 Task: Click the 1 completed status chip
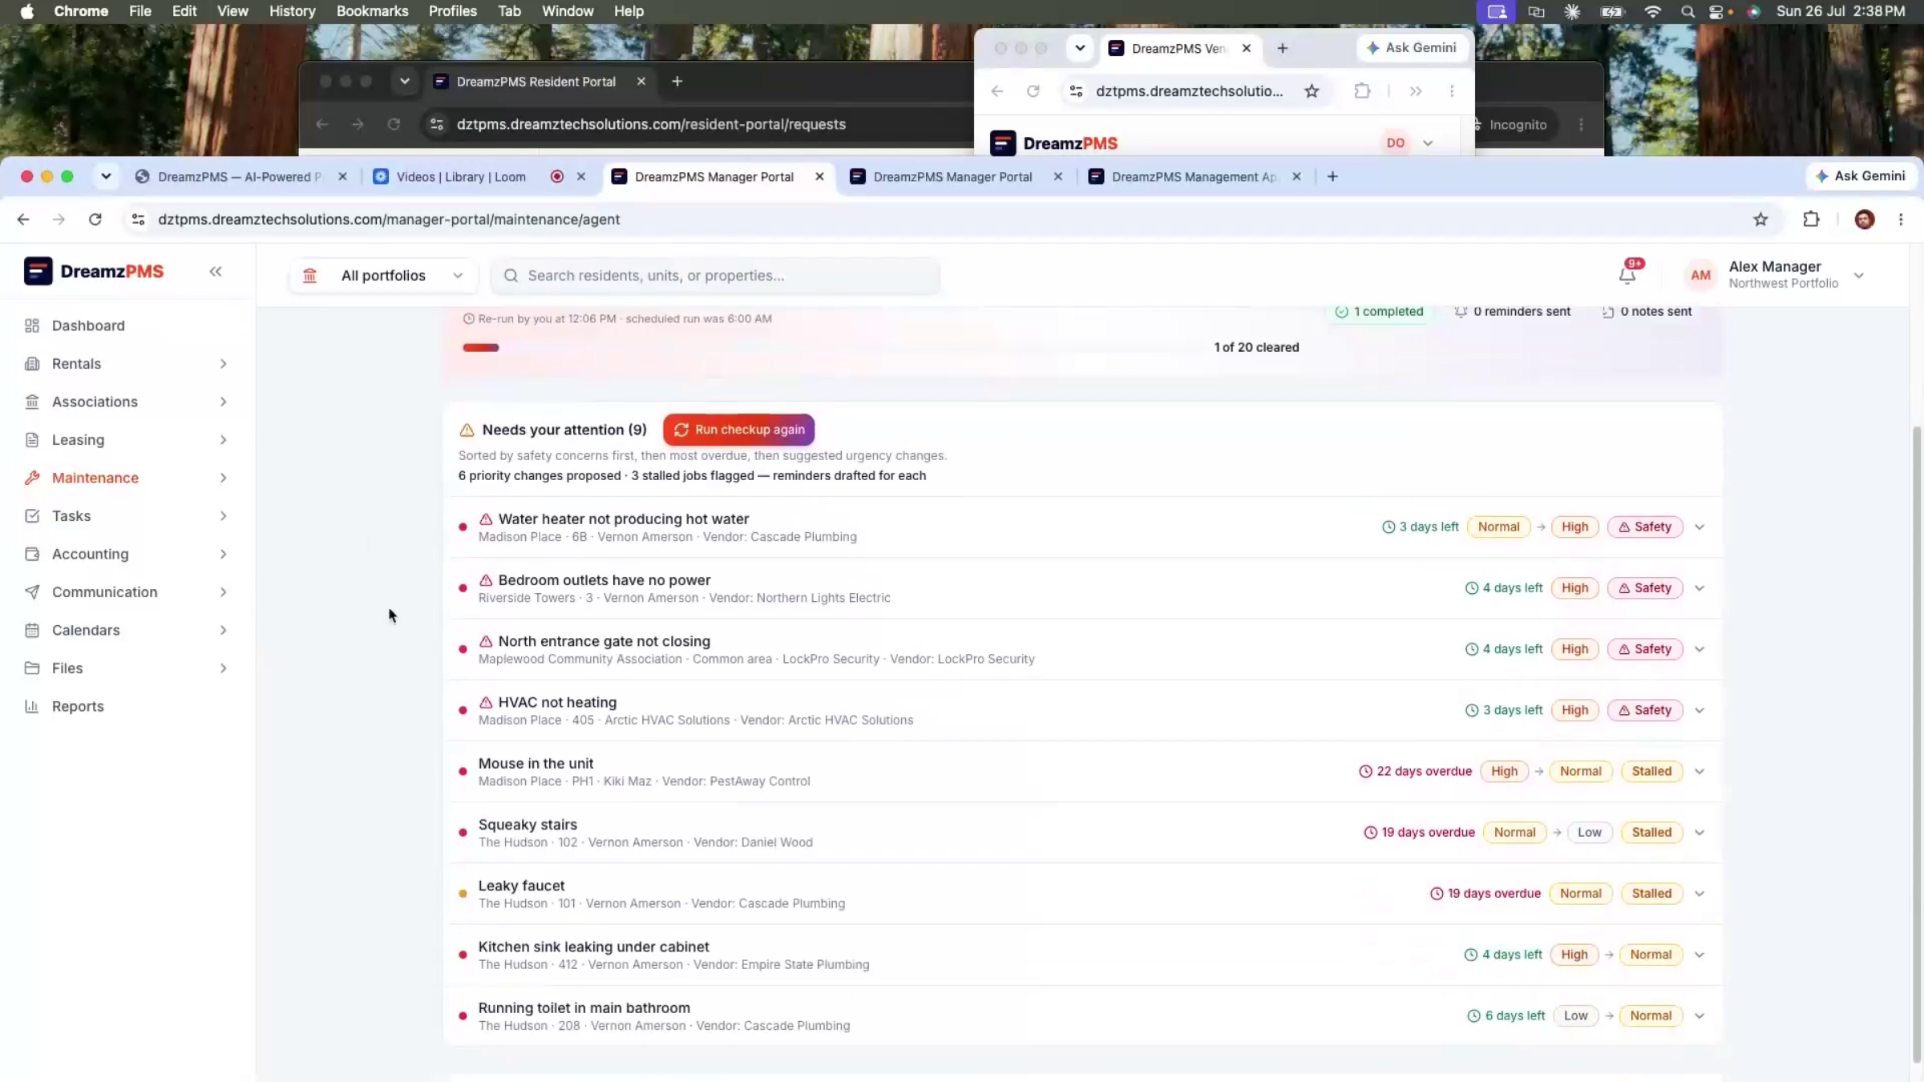pos(1379,312)
